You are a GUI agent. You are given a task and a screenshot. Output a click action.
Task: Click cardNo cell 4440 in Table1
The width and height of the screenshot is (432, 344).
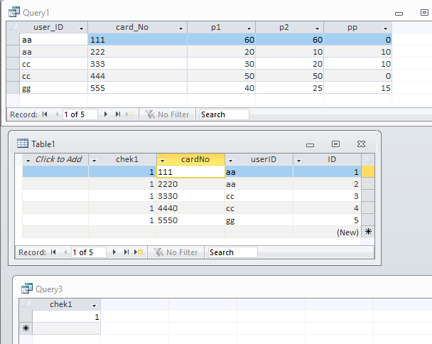190,208
